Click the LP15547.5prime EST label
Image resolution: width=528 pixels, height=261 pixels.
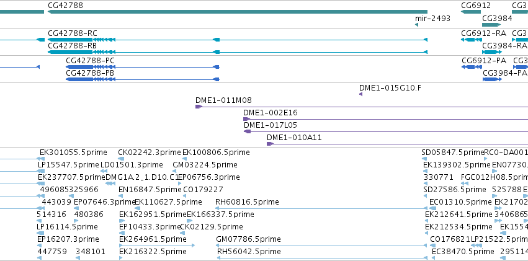coord(68,165)
